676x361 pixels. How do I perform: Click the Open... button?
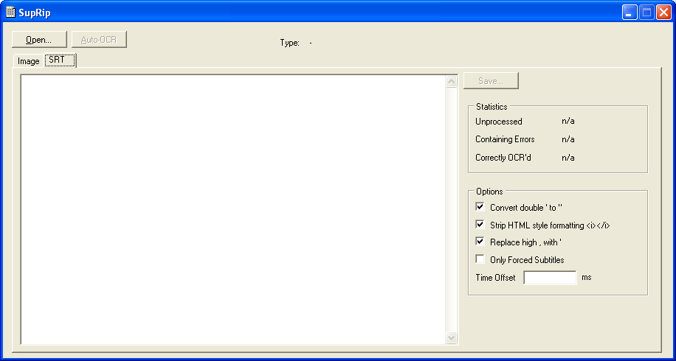pos(39,40)
